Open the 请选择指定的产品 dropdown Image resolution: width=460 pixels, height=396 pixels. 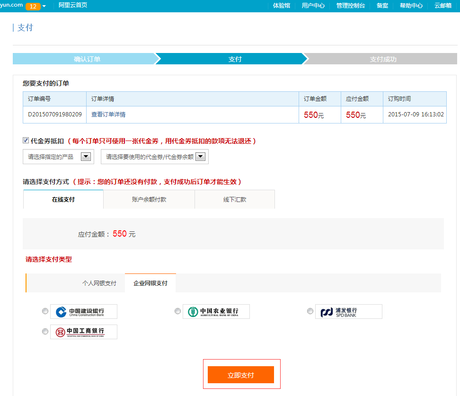pyautogui.click(x=58, y=157)
